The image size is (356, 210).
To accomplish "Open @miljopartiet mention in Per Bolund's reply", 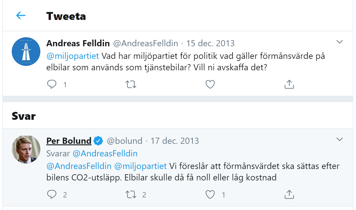I will pyautogui.click(x=140, y=166).
